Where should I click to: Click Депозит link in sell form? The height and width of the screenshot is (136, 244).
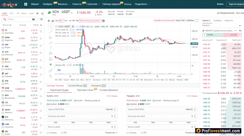157,100
